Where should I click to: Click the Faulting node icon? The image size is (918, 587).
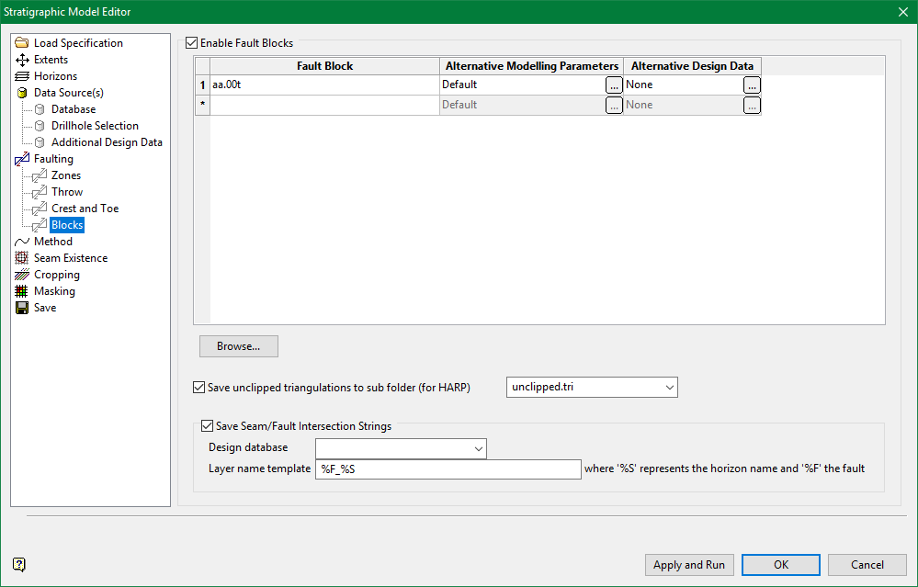pos(22,159)
